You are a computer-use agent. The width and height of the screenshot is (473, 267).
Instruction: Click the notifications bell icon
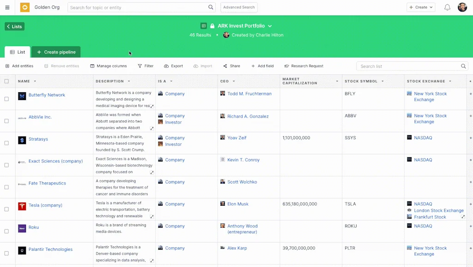[x=447, y=7]
